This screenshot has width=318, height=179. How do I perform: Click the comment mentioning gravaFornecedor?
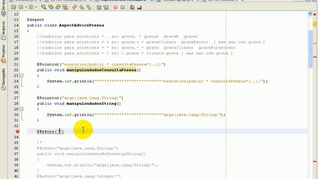(136, 48)
